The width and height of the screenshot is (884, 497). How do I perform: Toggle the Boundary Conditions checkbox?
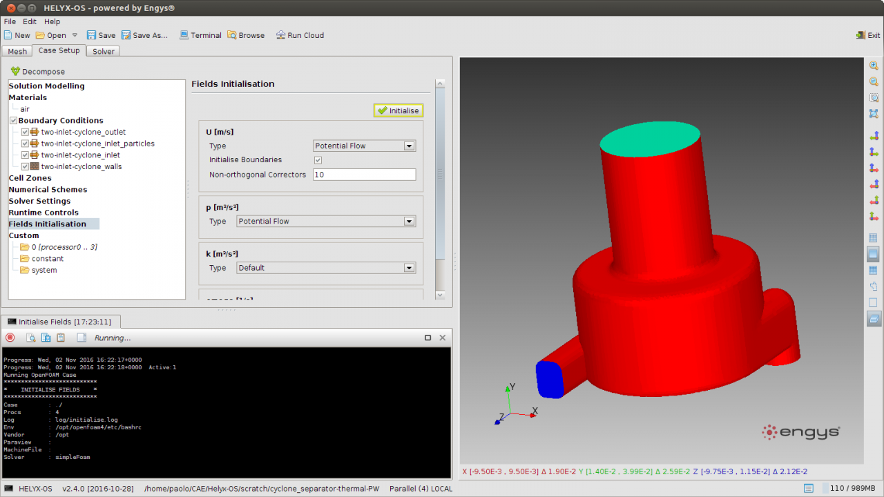(13, 121)
